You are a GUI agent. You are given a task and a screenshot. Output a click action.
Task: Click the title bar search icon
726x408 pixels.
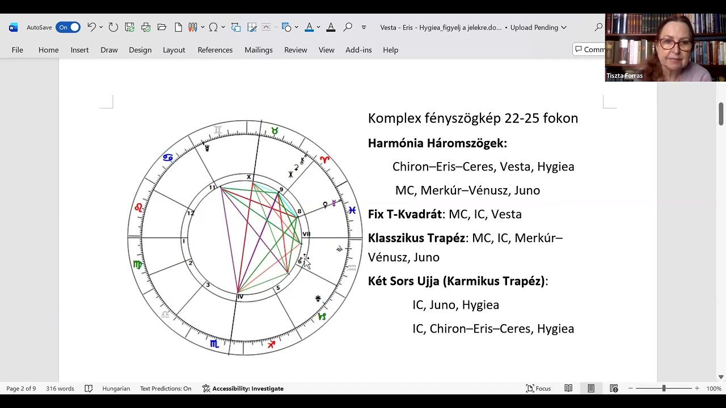tap(598, 27)
